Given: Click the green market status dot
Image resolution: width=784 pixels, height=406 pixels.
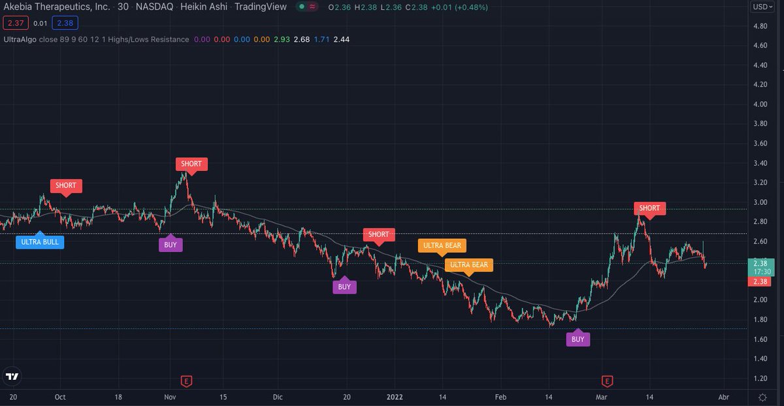Looking at the screenshot, I should pyautogui.click(x=301, y=7).
